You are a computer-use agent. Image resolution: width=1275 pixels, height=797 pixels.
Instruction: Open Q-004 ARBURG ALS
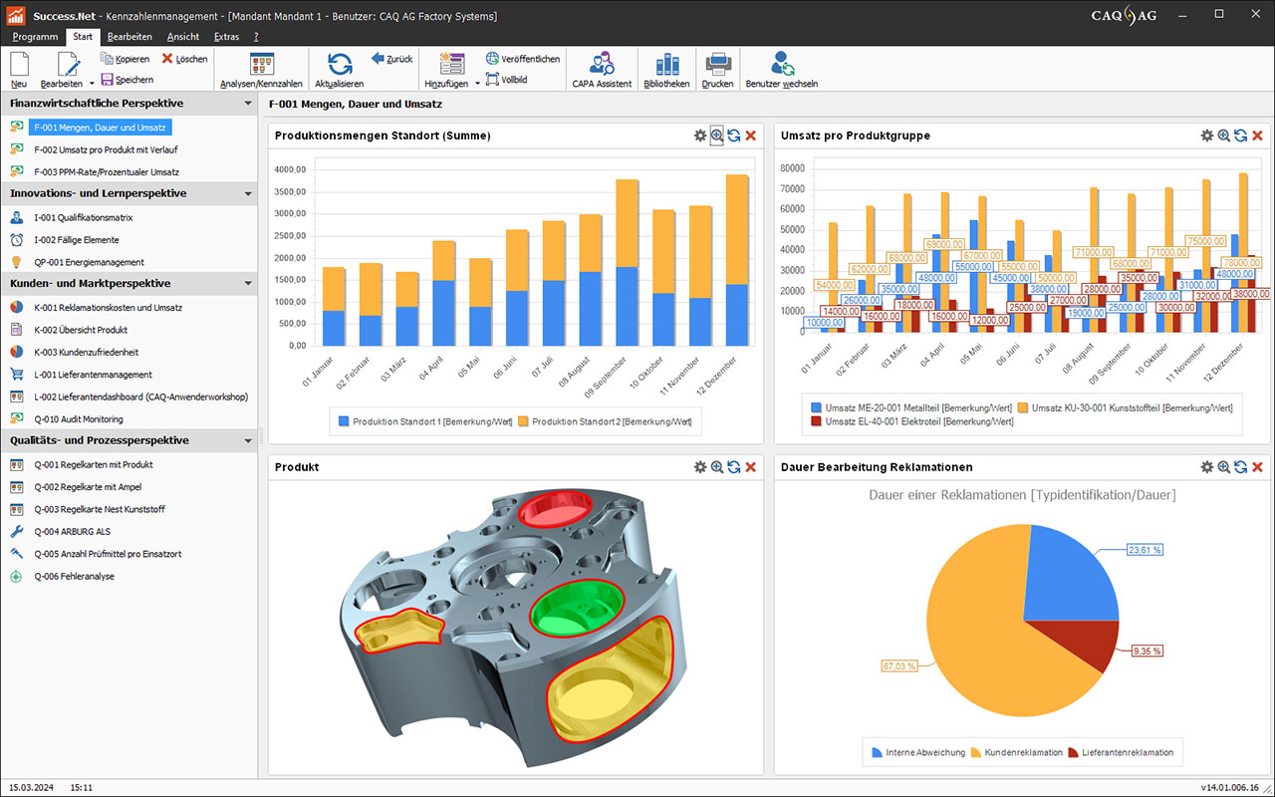click(x=72, y=532)
